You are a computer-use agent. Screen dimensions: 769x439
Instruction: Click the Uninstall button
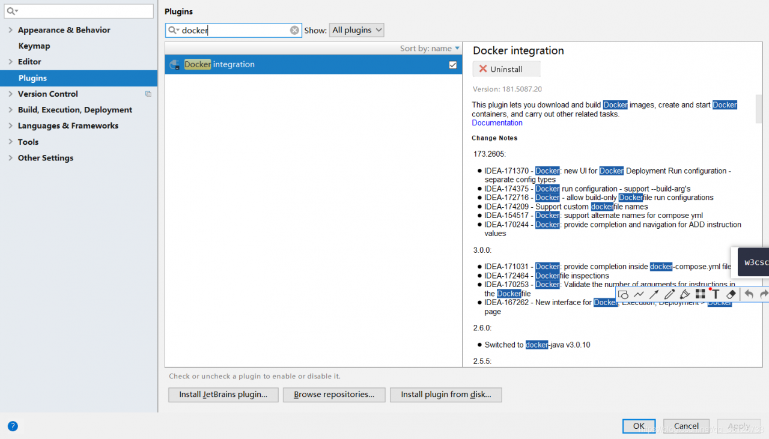pyautogui.click(x=506, y=69)
